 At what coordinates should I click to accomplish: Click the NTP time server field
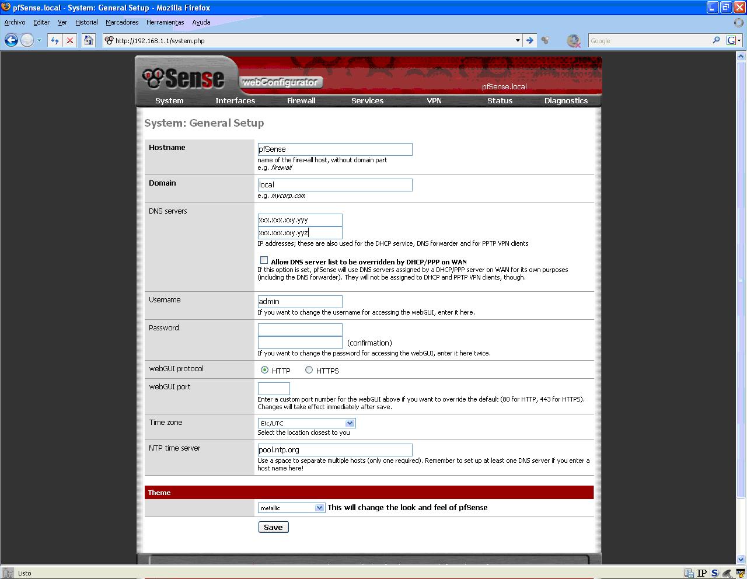335,450
